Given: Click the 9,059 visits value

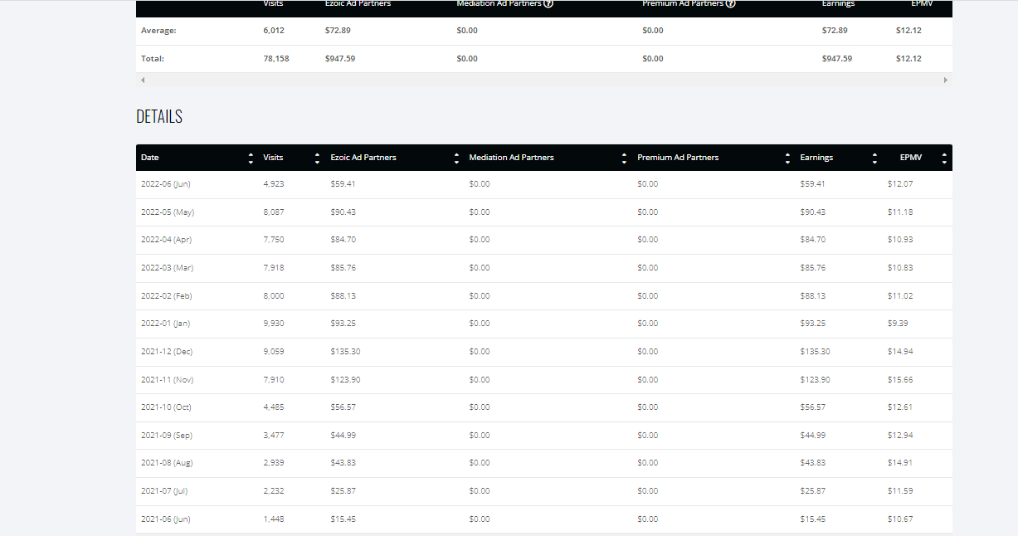Looking at the screenshot, I should pyautogui.click(x=273, y=352).
